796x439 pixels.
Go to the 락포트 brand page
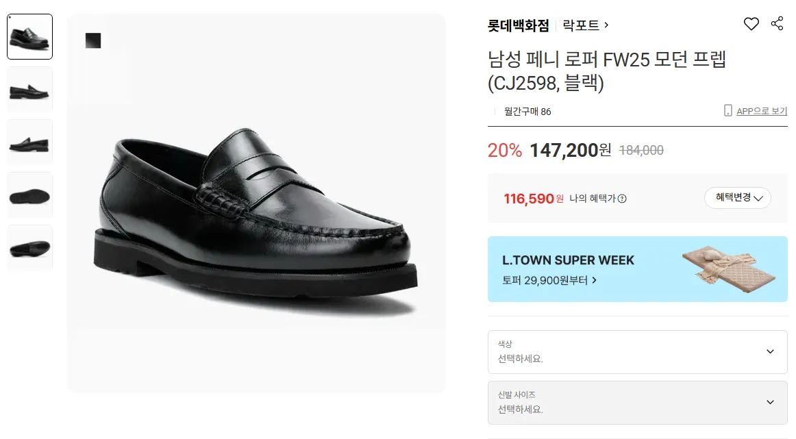pos(581,25)
